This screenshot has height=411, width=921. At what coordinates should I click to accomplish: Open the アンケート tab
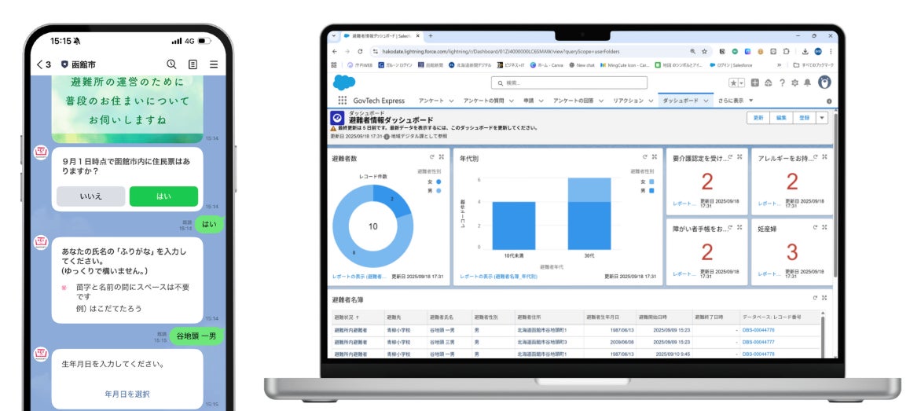(431, 101)
